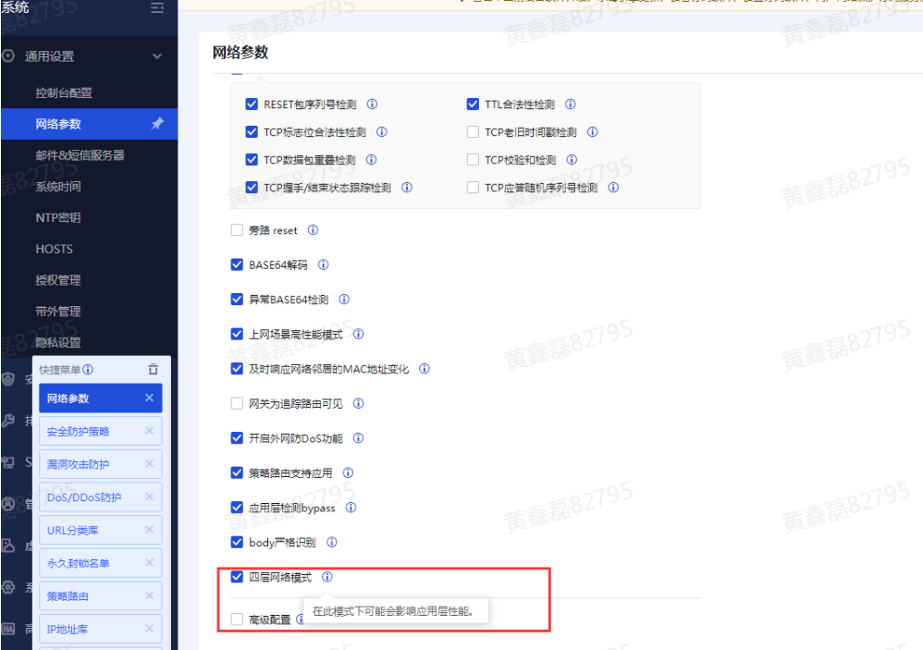Screen dimensions: 923x650
Task: Toggle the sidebar hamburger menu icon
Action: coord(156,7)
